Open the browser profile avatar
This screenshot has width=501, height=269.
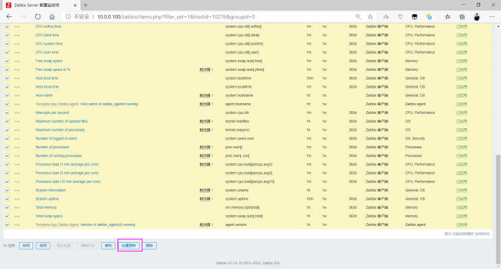point(477,17)
